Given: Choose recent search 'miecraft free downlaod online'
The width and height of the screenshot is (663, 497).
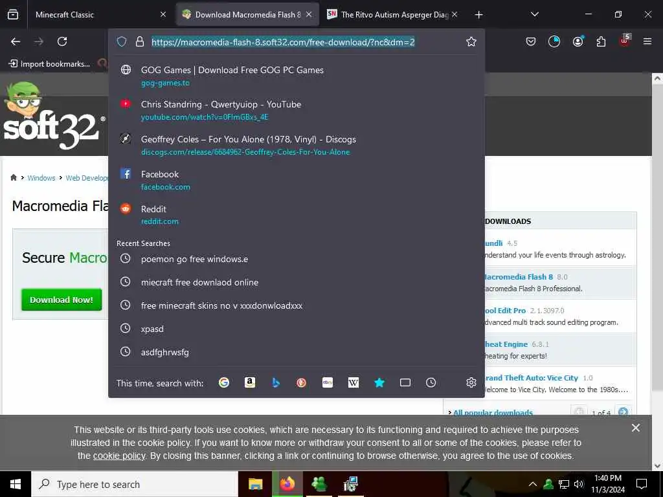Looking at the screenshot, I should (x=296, y=282).
